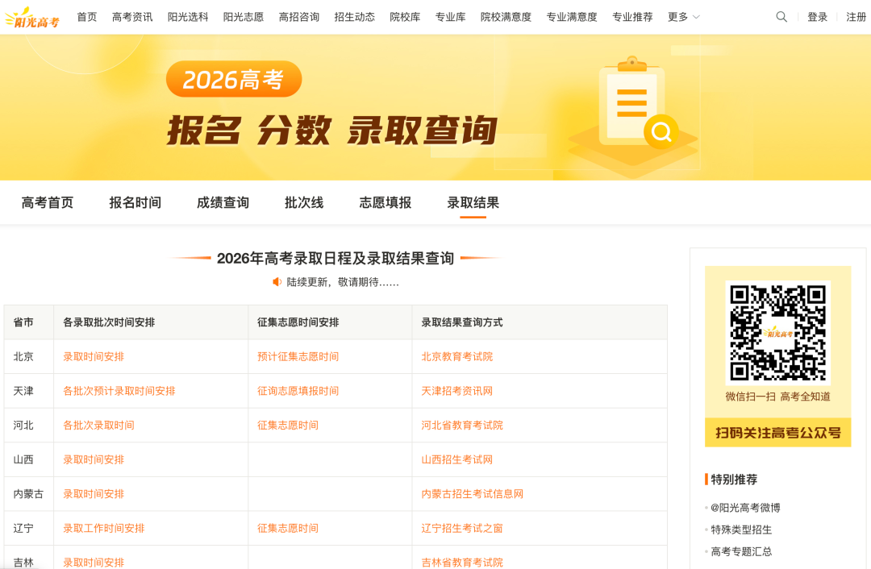Open Liaoning 征集志愿时间 link

point(288,529)
